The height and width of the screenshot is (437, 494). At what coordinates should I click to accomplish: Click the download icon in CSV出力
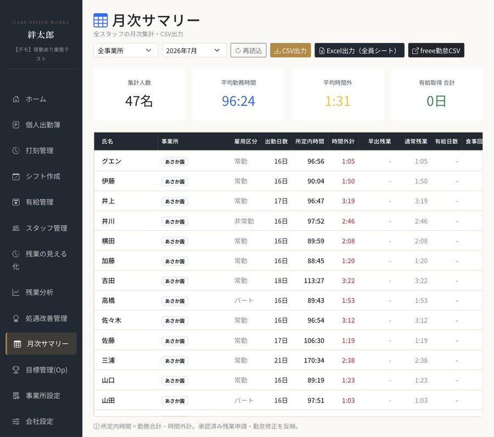coord(277,50)
